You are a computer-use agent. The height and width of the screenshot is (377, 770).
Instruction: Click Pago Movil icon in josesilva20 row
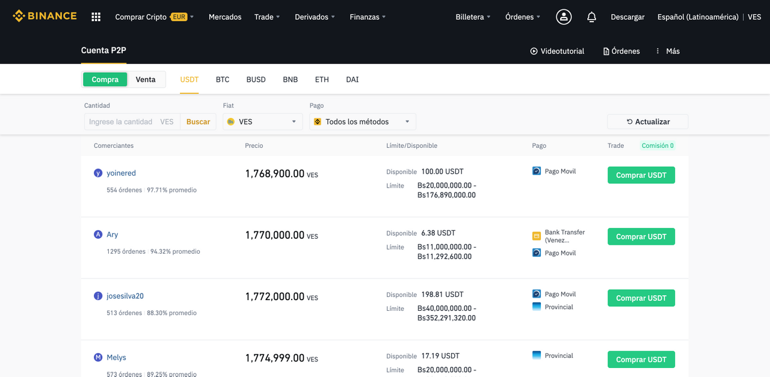coord(537,294)
